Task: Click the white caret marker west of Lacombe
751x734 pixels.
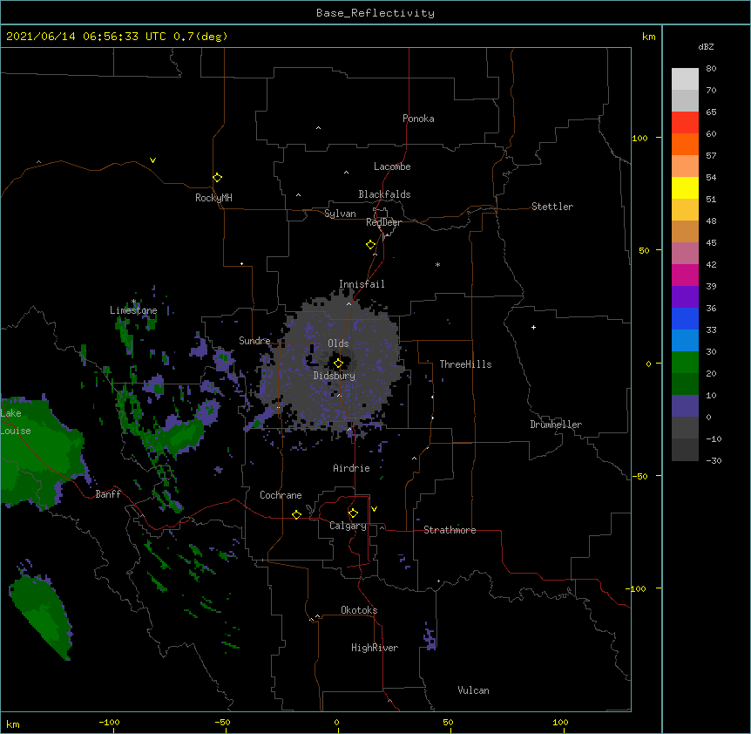Action: pyautogui.click(x=346, y=173)
